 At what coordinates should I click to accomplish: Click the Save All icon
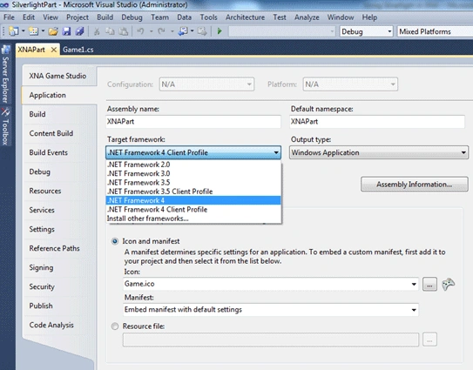click(x=79, y=31)
